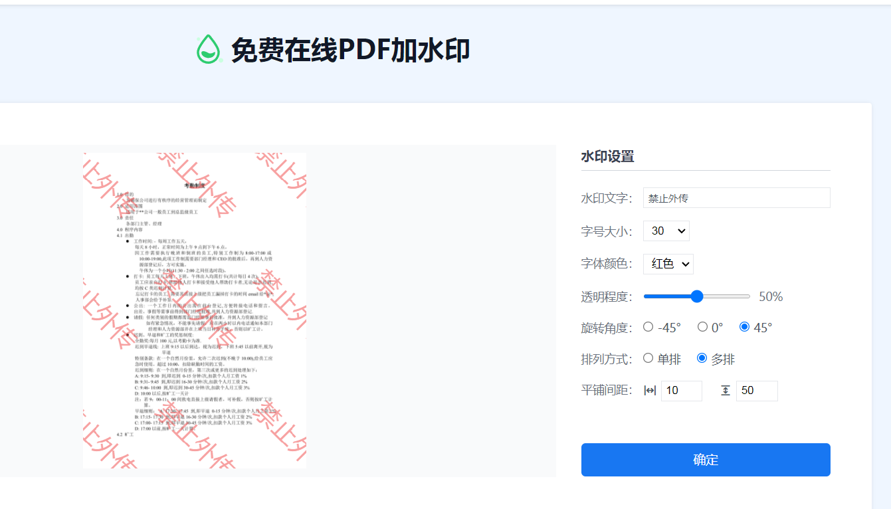Click the 免费在线PDF加水印 page title

point(351,50)
